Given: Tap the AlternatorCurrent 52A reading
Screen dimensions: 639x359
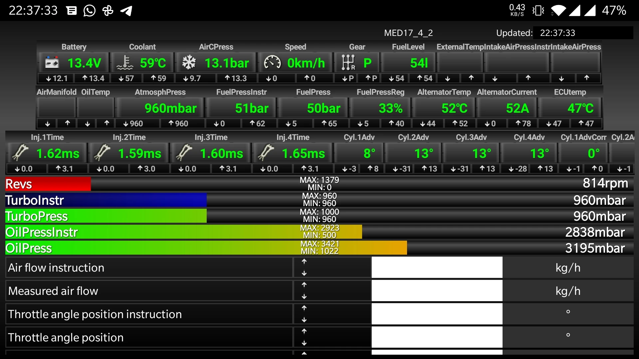Looking at the screenshot, I should pos(517,108).
